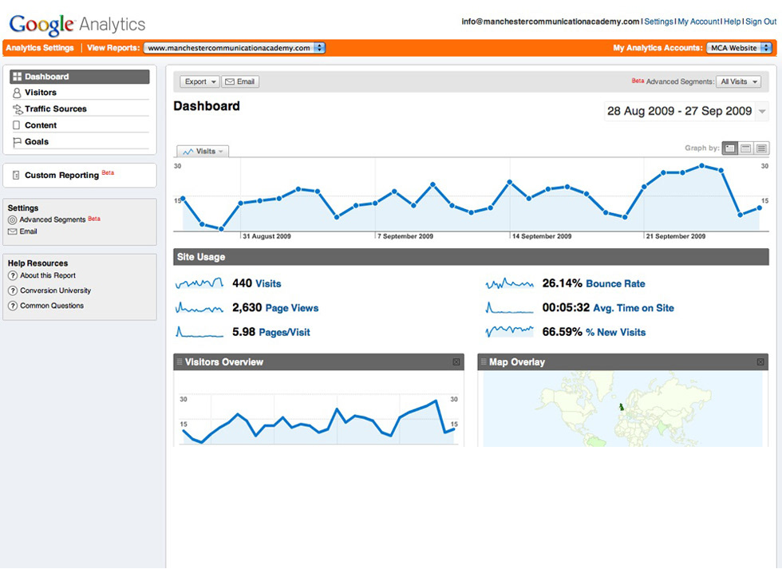Open the Traffic Sources section

[x=56, y=109]
